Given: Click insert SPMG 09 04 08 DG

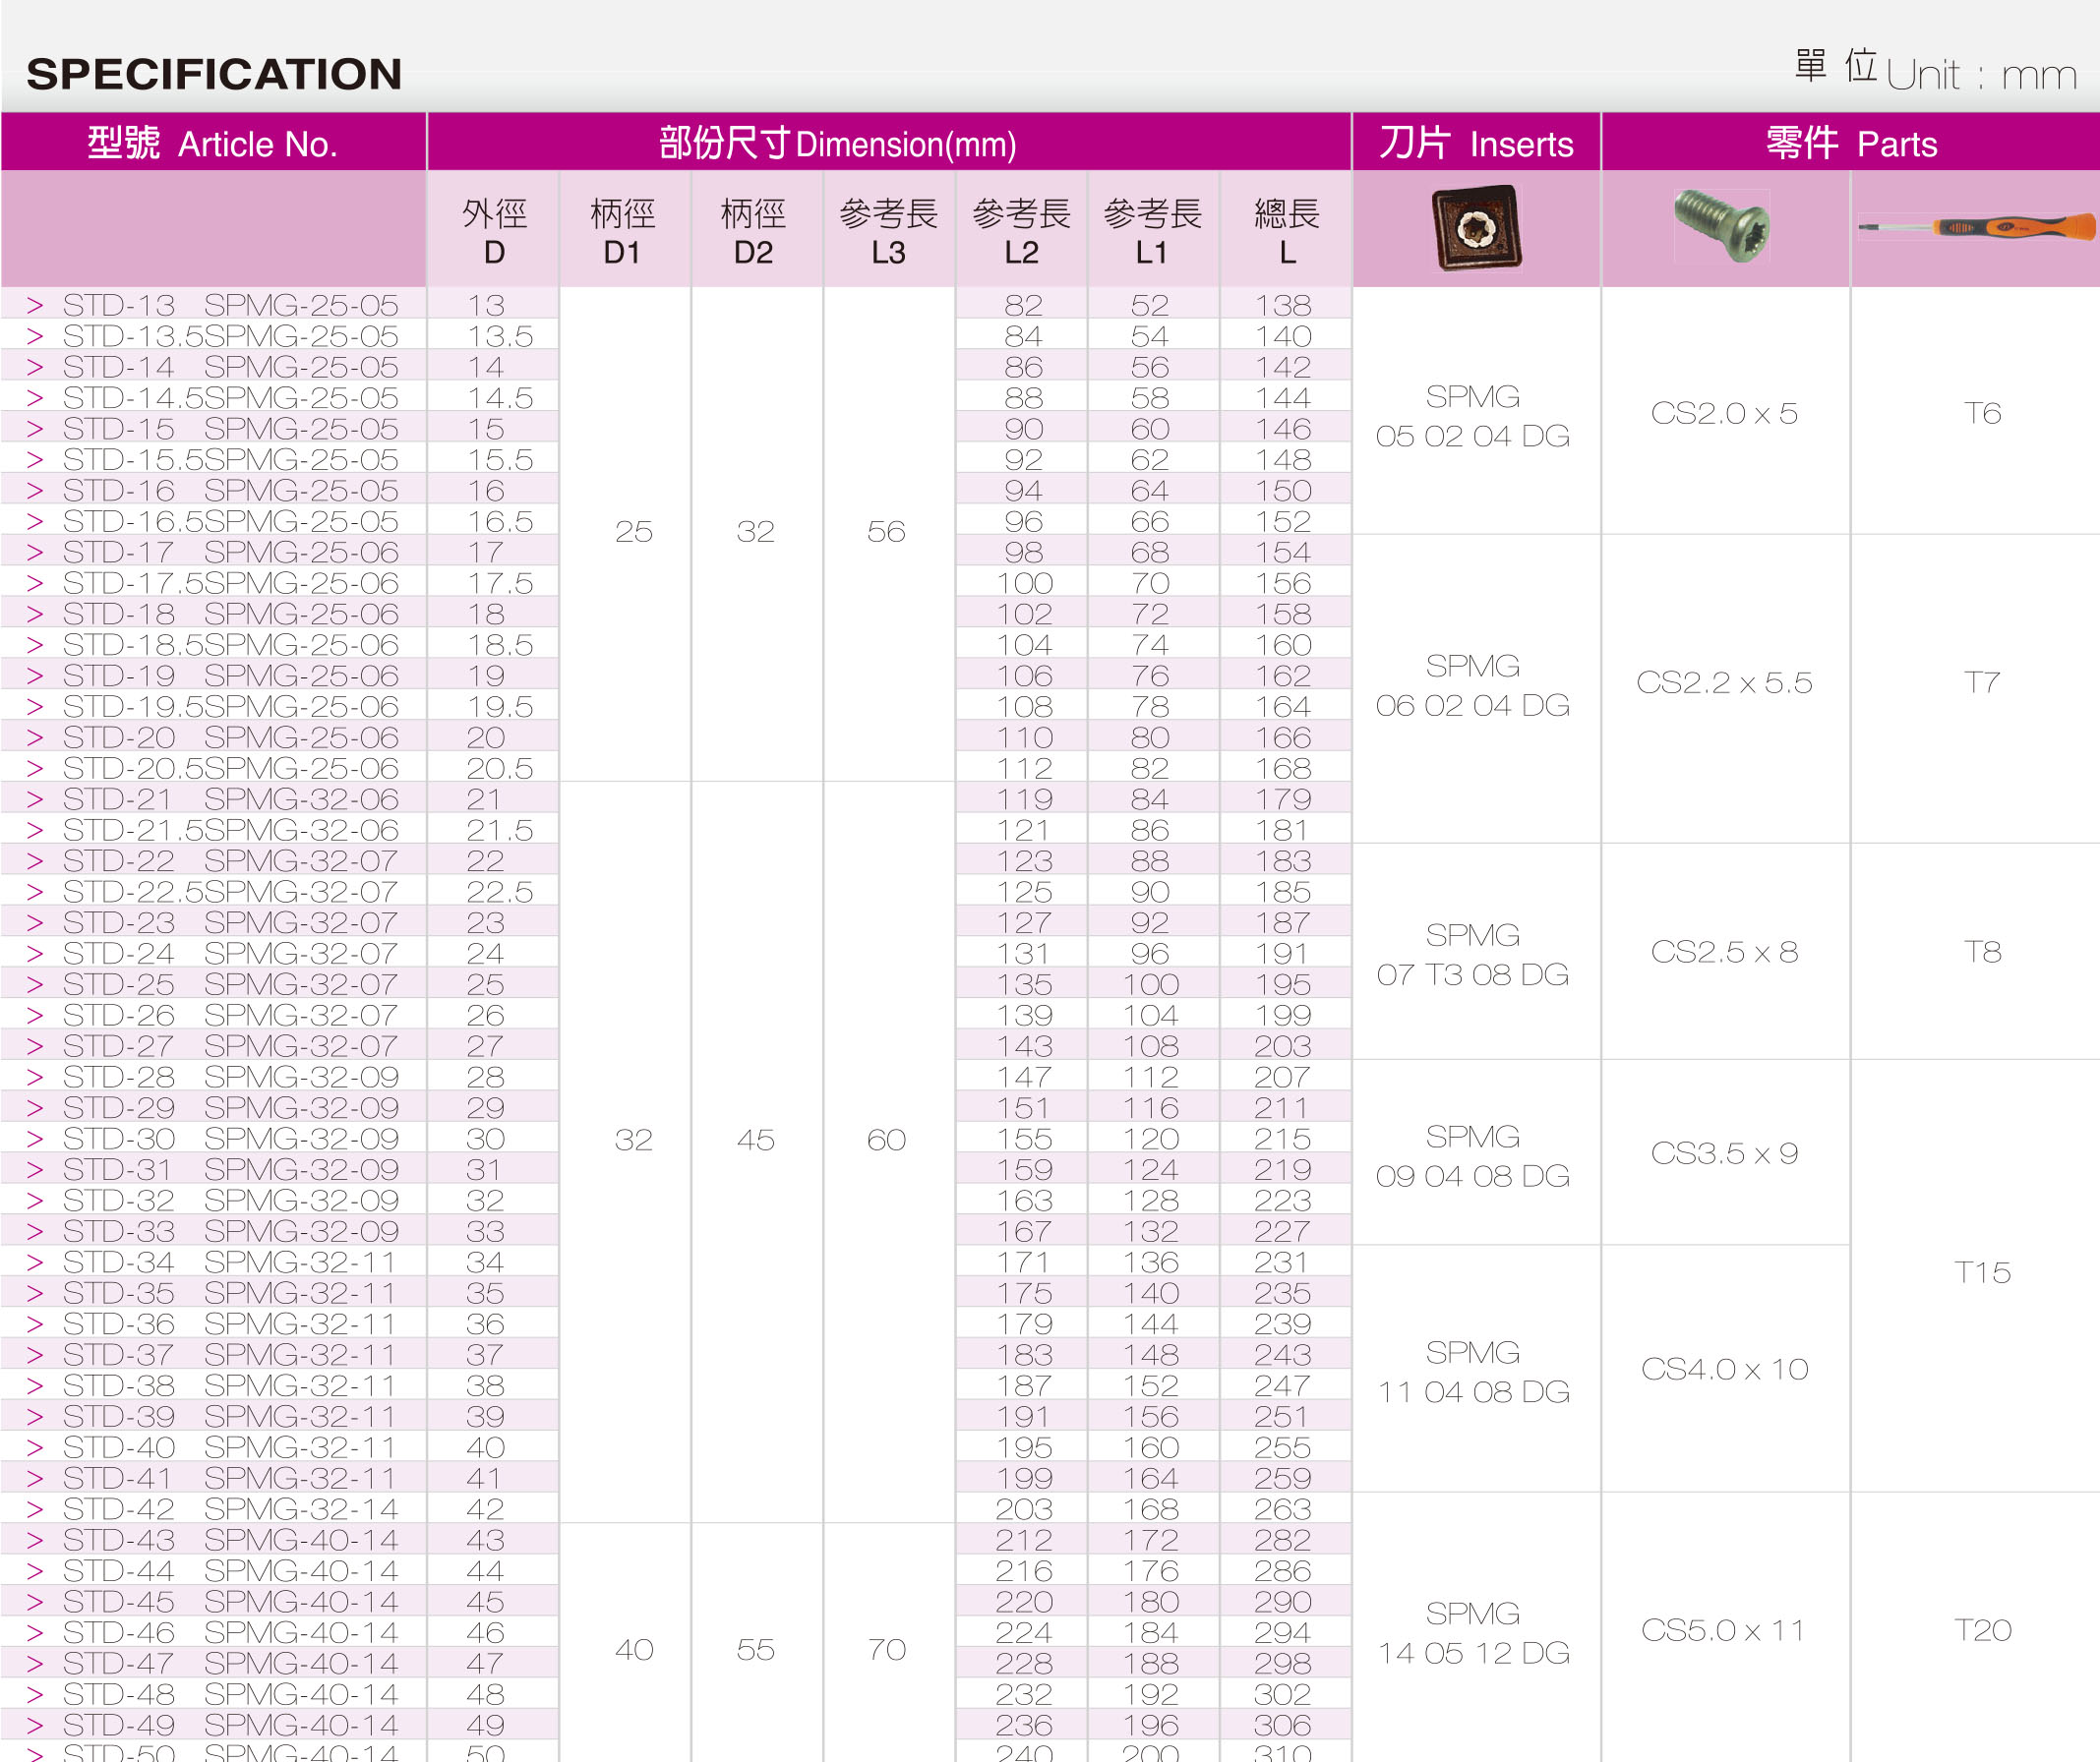Looking at the screenshot, I should pos(1473,1156).
